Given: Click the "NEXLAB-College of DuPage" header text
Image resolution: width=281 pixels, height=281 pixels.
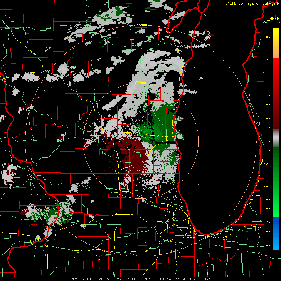Looking at the screenshot, I should [x=250, y=3].
